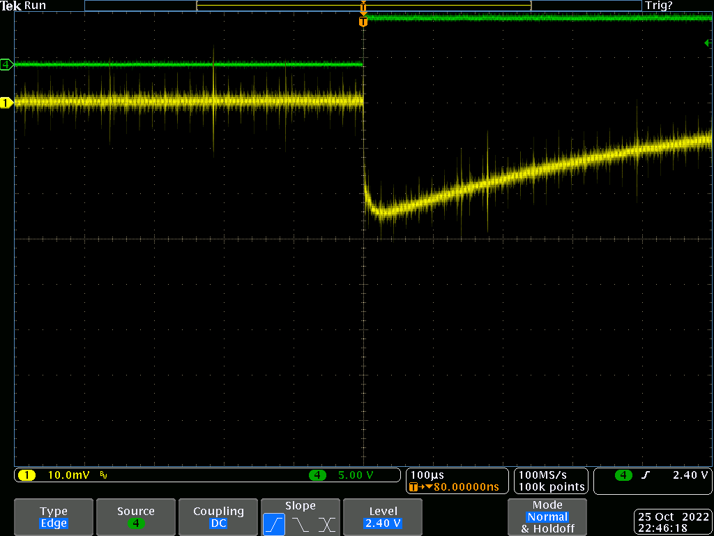714x536 pixels.
Task: Click the channel 4 green ground marker
Action: pyautogui.click(x=6, y=65)
